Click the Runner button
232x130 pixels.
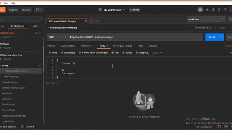pos(26,10)
